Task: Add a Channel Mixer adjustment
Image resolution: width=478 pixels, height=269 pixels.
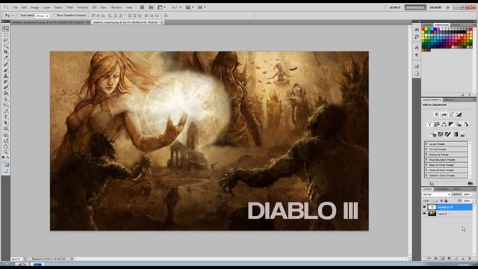Action: pos(466,124)
